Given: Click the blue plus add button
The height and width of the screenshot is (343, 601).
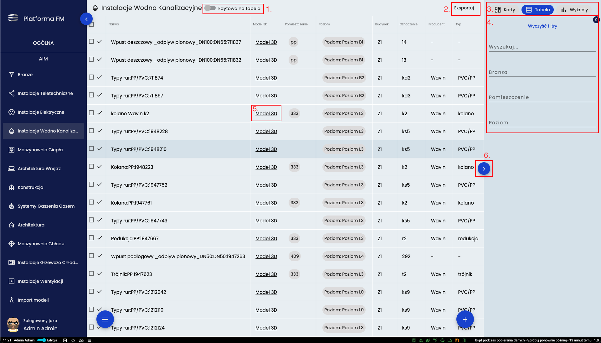Looking at the screenshot, I should click(x=465, y=319).
